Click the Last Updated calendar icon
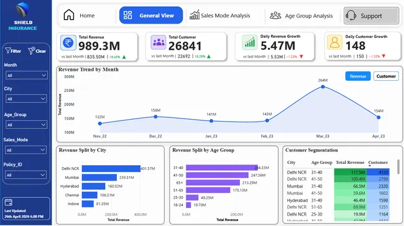Screen dimensions: 404x226 click(9, 202)
